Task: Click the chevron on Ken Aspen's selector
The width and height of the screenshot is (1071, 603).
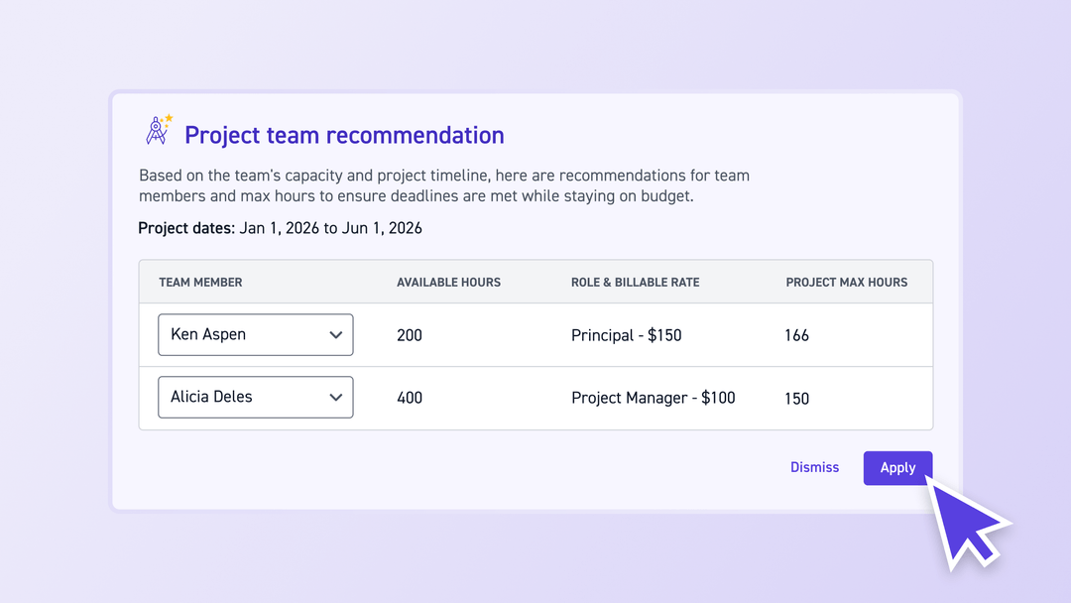Action: pos(337,334)
